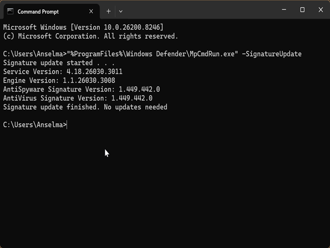This screenshot has width=330, height=248.
Task: Open a new tab with plus icon
Action: (108, 11)
